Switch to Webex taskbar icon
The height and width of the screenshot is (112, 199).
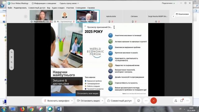[x=50, y=109]
